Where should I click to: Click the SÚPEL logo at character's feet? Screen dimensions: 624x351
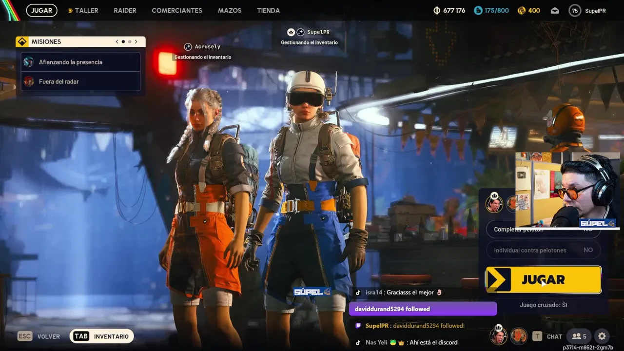pos(312,292)
